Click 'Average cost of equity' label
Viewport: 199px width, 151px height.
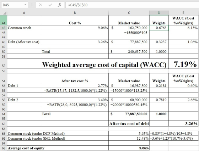point(26,148)
